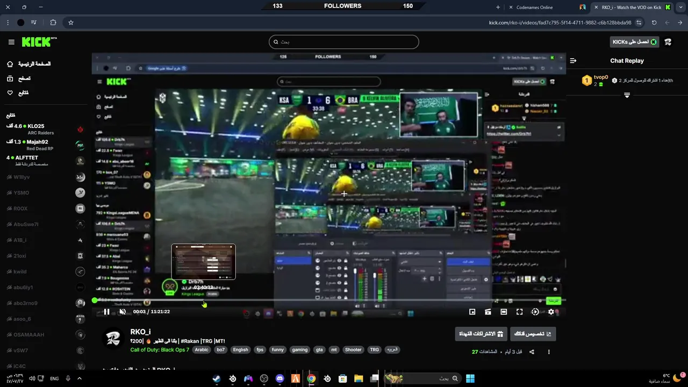Reload the page
Viewport: 688px width, 387px height.
[654, 23]
